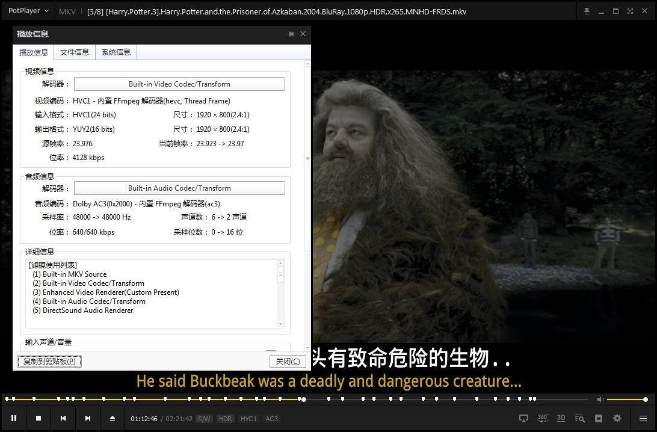Enable 3D video mode

click(561, 418)
